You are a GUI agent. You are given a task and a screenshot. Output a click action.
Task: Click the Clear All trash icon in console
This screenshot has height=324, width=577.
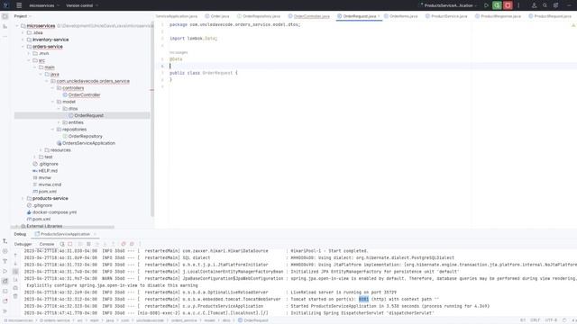[15, 296]
